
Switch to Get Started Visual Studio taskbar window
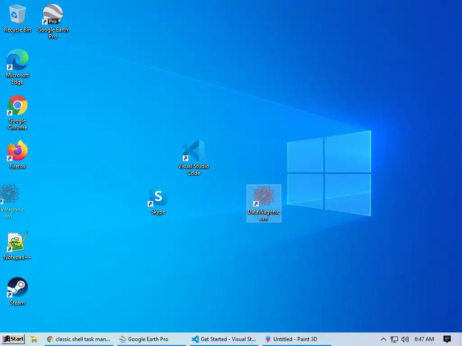click(x=224, y=339)
